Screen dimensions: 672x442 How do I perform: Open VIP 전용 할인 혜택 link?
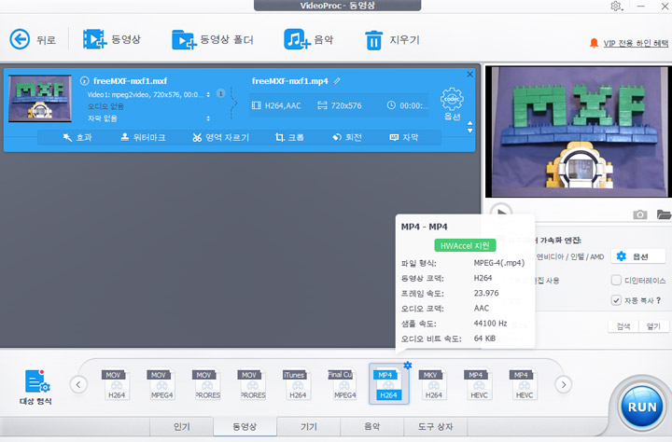636,43
